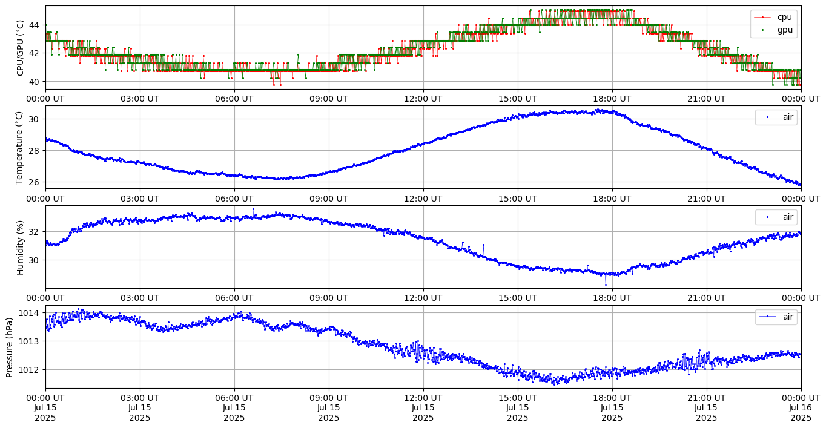Click '09:00 UT' tick under Temperature panel

[329, 199]
